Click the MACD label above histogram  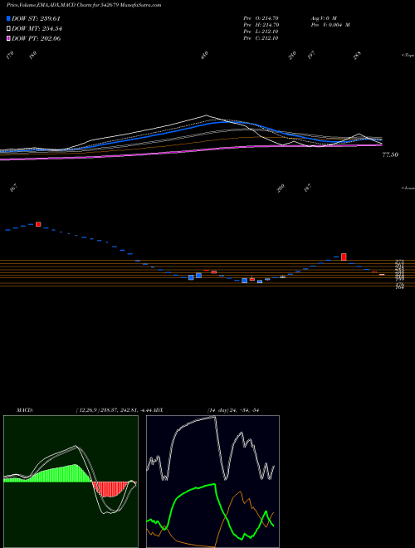[x=25, y=410]
